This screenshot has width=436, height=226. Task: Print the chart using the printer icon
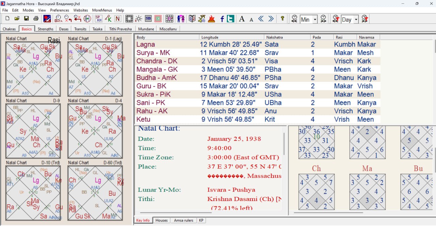pos(36,19)
